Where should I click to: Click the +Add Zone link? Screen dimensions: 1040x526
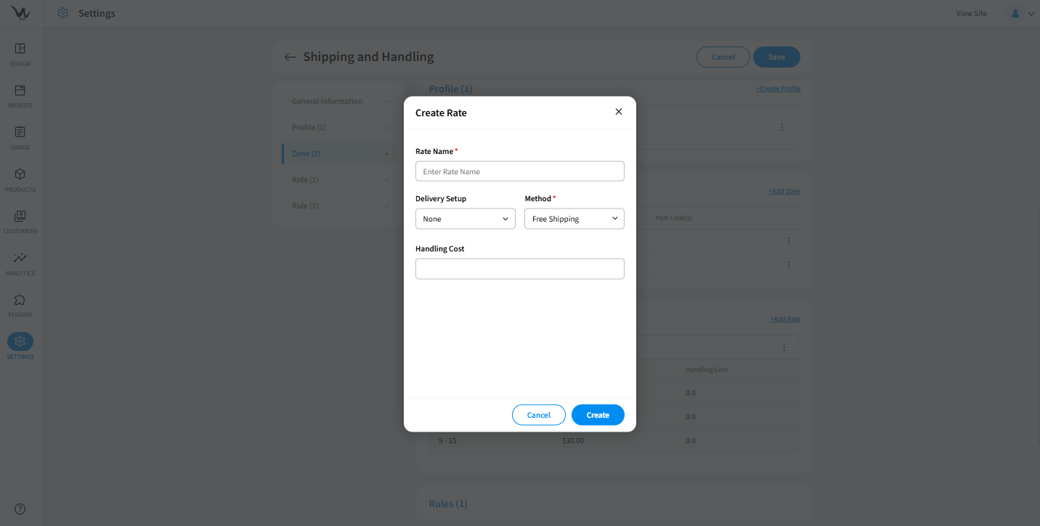pyautogui.click(x=784, y=191)
